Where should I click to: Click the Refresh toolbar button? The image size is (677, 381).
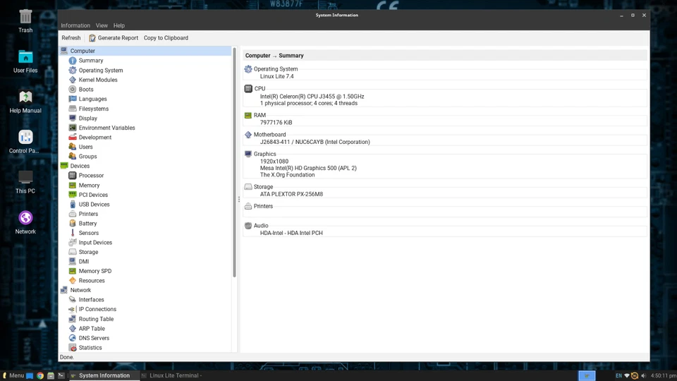coord(71,38)
